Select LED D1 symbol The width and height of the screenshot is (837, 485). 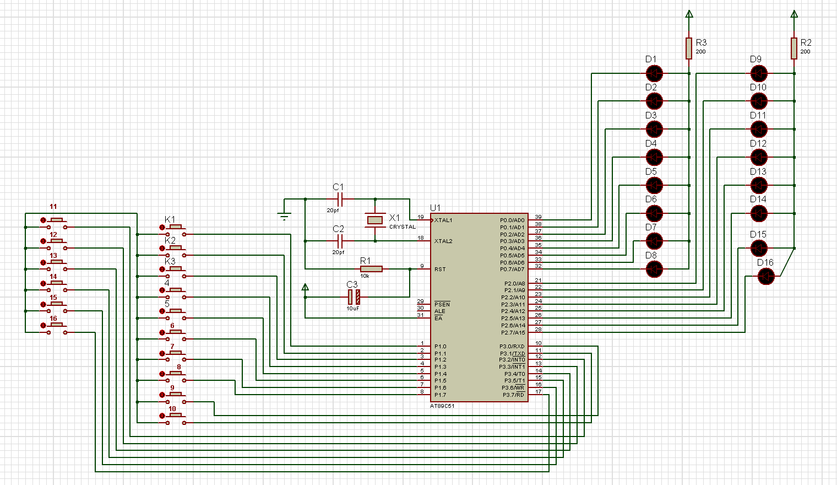(x=654, y=73)
